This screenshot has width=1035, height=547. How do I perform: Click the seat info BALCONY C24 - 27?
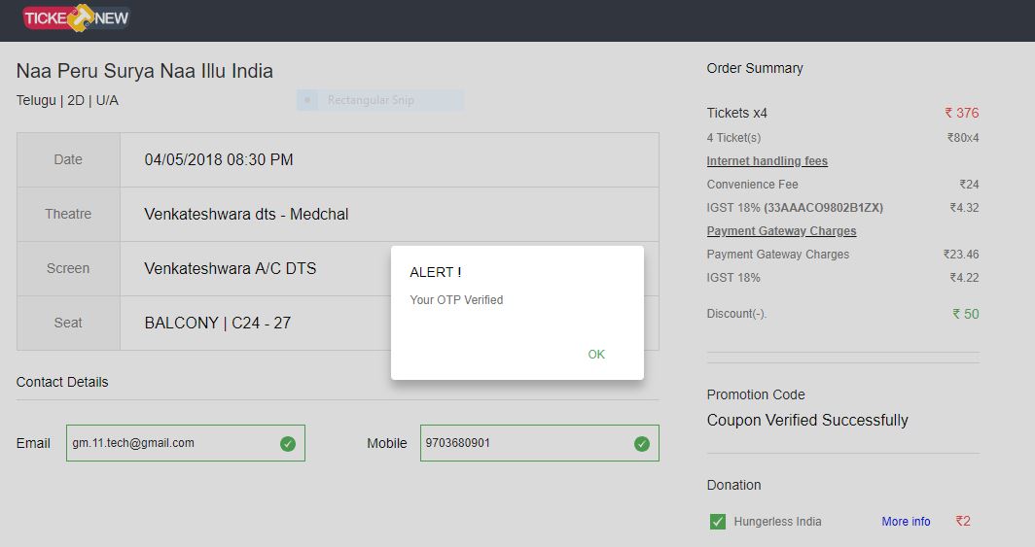click(218, 323)
